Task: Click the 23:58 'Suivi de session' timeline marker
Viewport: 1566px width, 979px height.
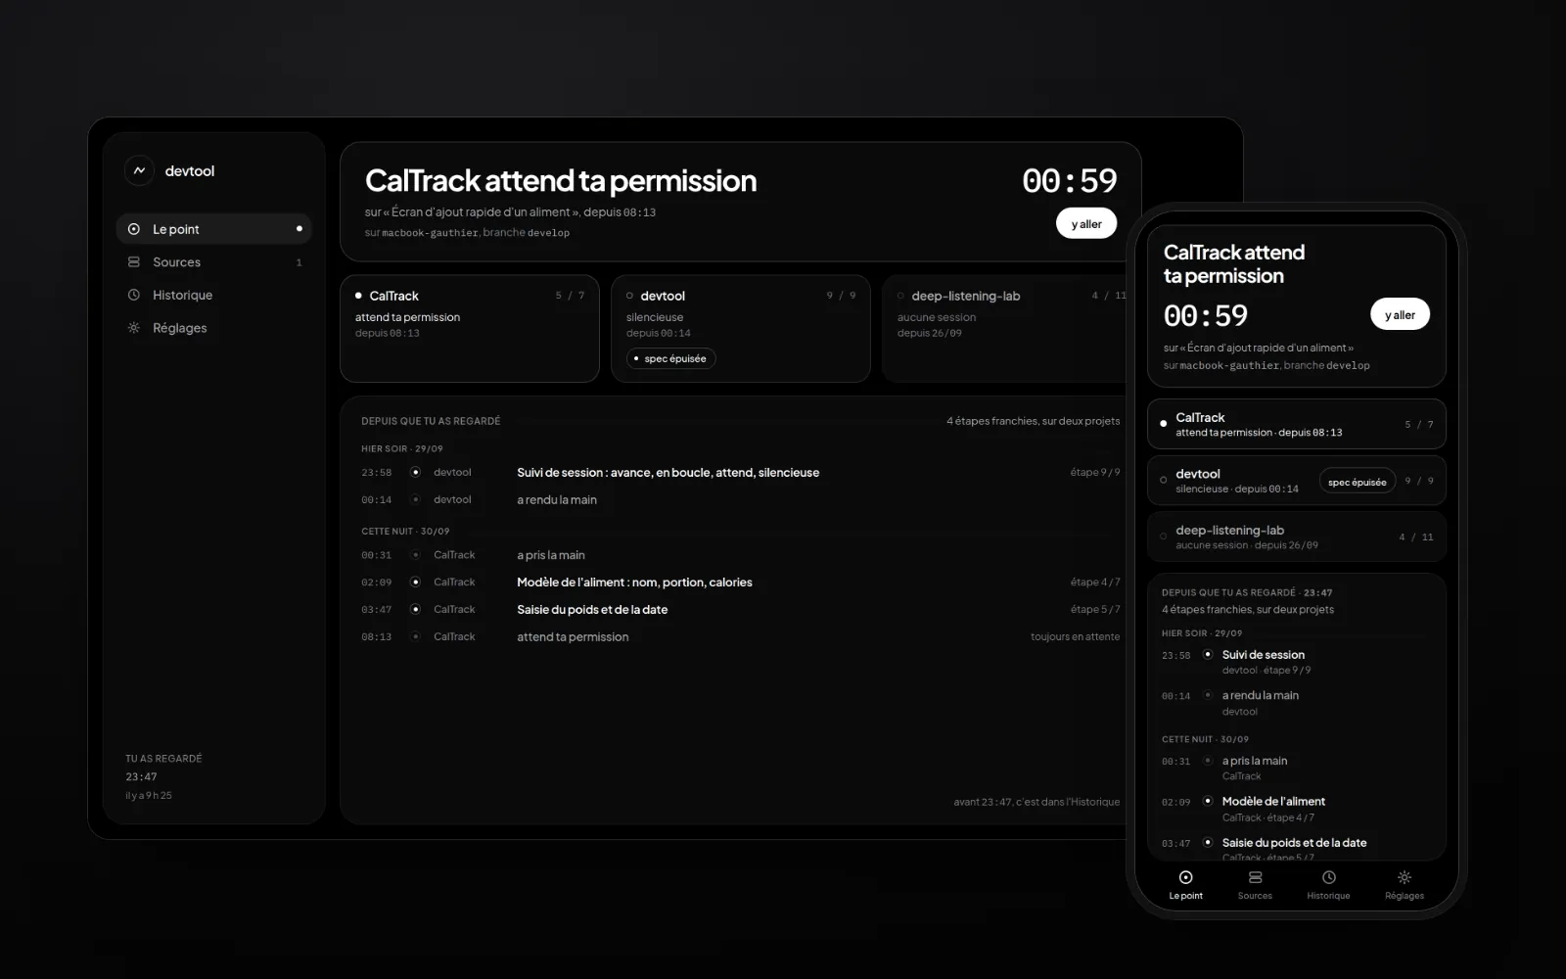Action: pos(415,472)
